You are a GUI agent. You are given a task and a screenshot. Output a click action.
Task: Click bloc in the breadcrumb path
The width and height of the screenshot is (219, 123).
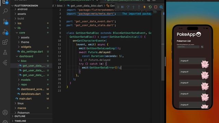pyautogui.click(x=60, y=6)
